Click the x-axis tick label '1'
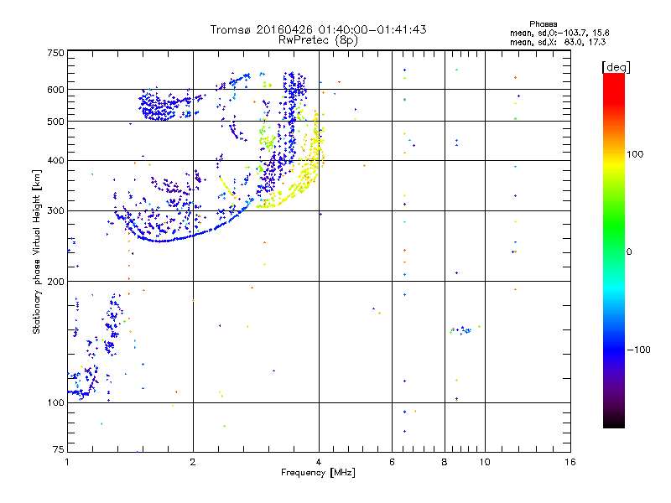671x503 pixels. tap(67, 462)
